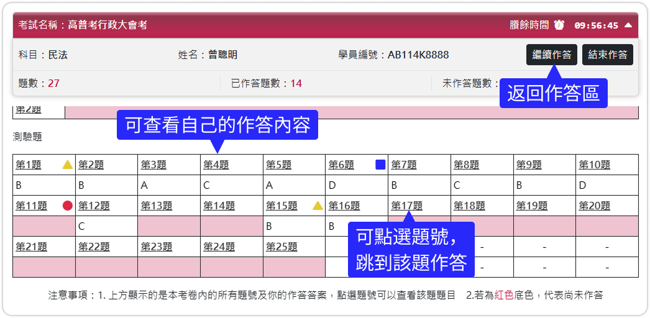This screenshot has width=650, height=318.
Task: Collapse header with white up-arrow
Action: tap(628, 25)
